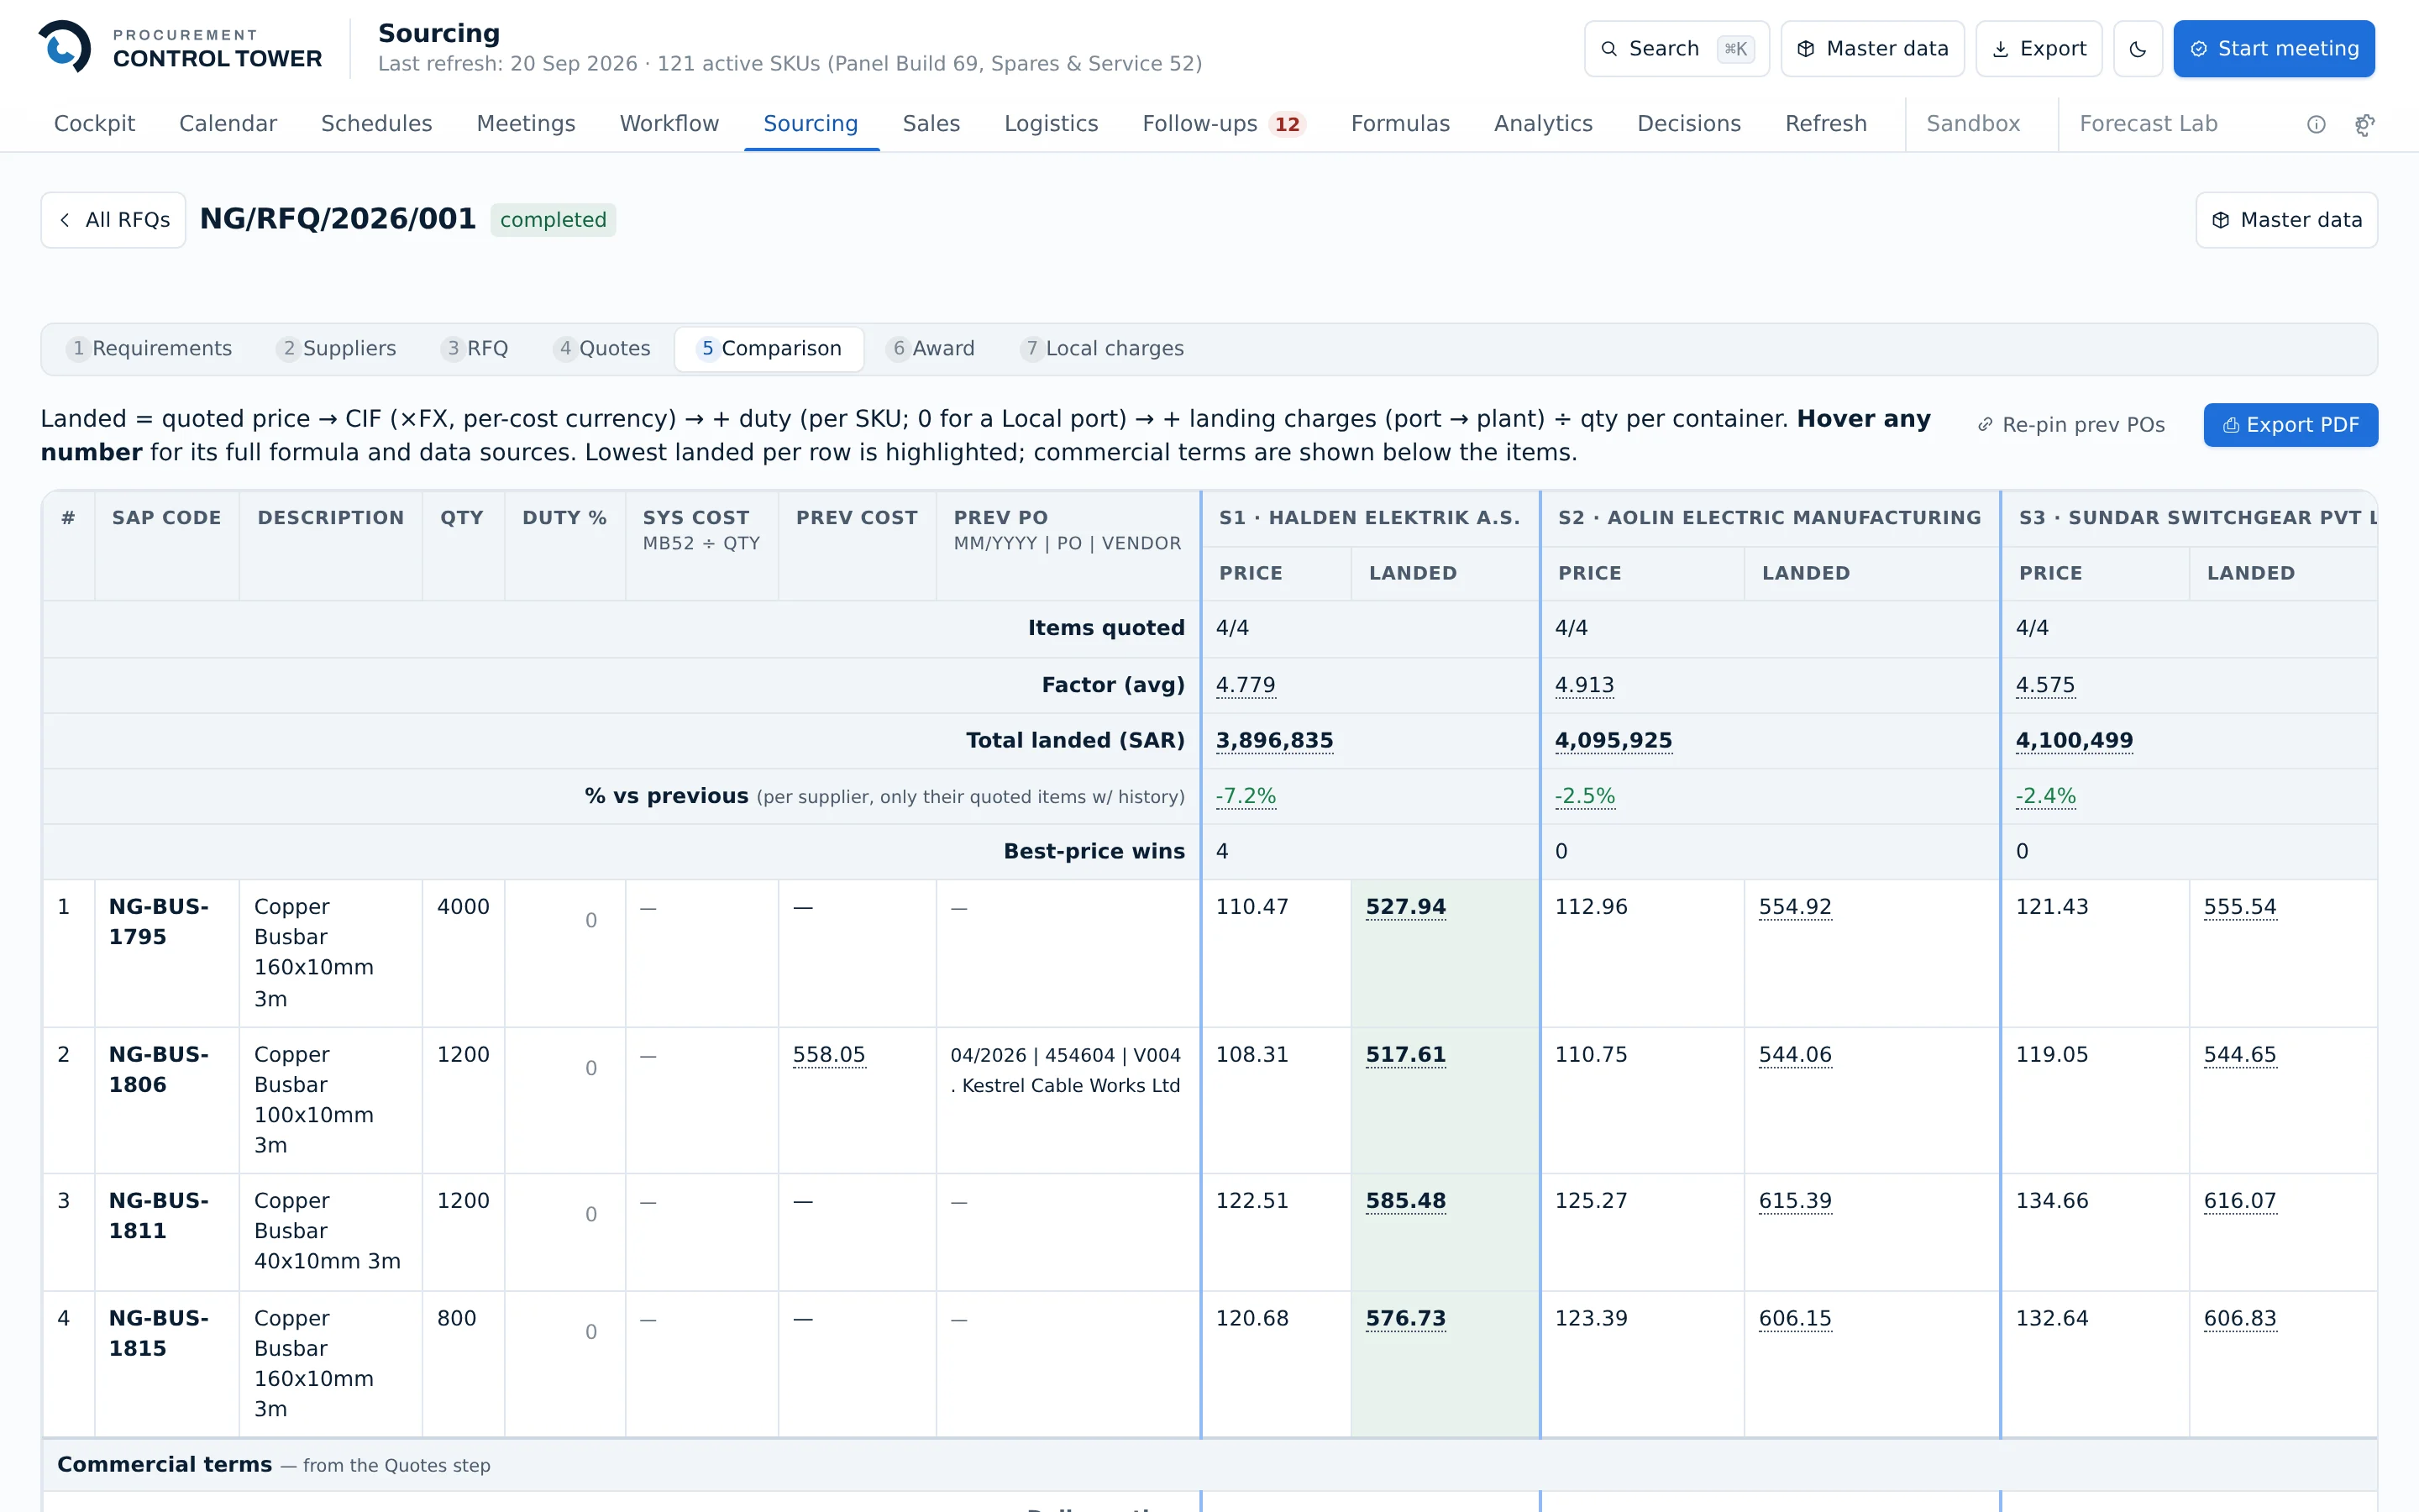The image size is (2419, 1512).
Task: Click the -7.2% vs previous value
Action: pyautogui.click(x=1246, y=796)
